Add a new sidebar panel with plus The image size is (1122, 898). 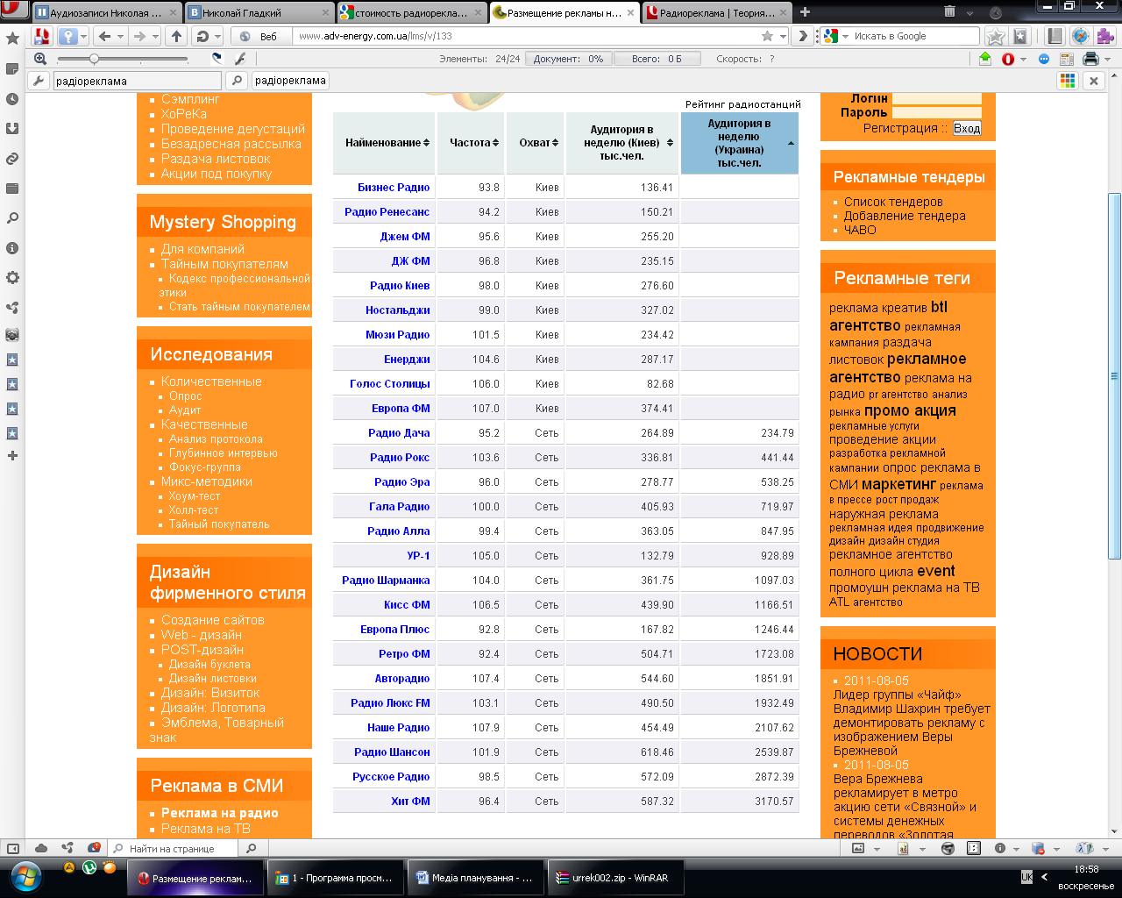point(12,455)
